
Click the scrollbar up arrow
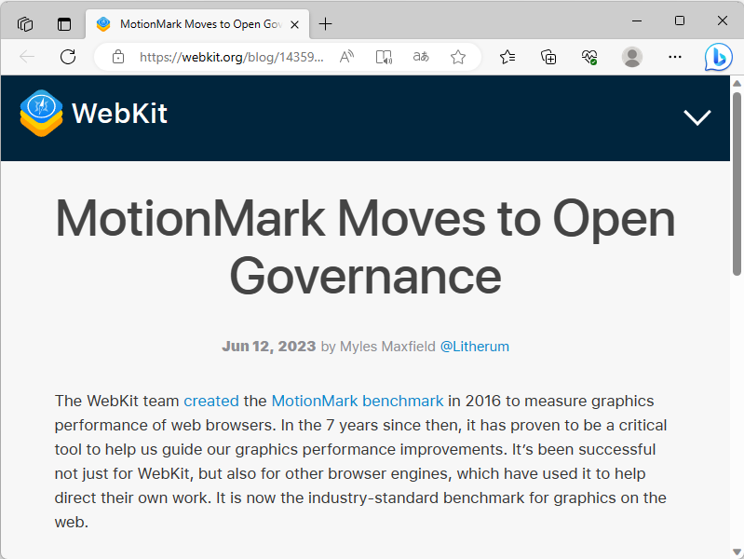click(737, 83)
